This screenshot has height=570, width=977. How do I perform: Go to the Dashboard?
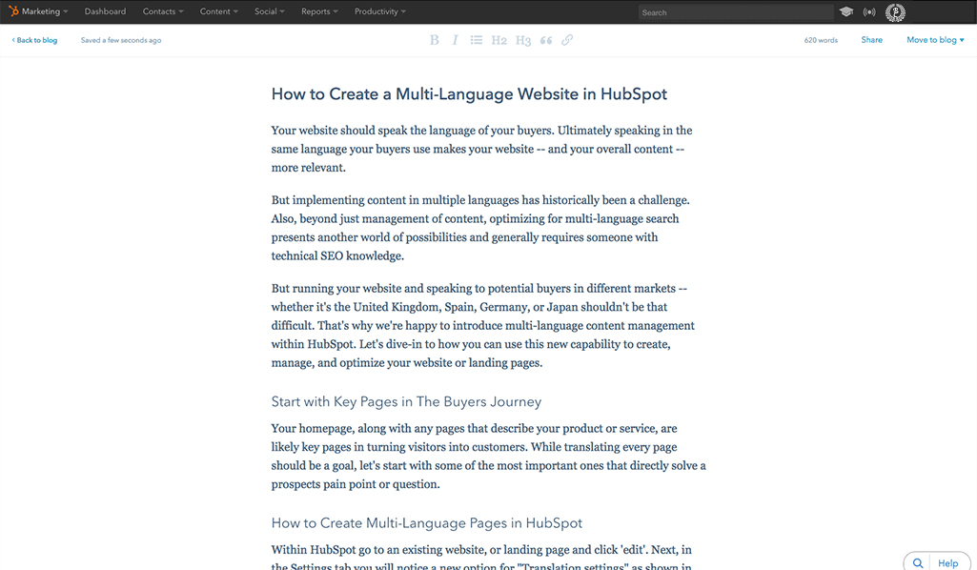[x=105, y=11]
